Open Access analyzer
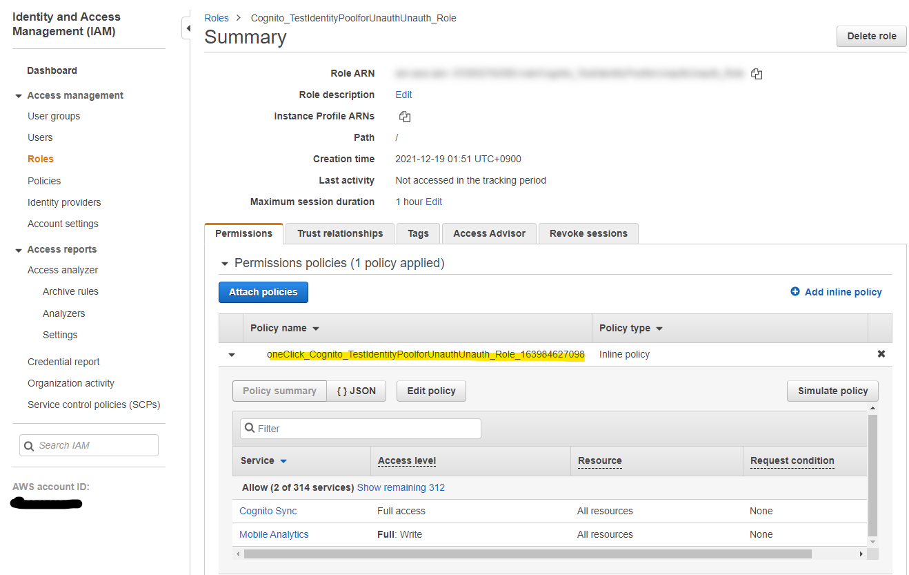 click(63, 270)
